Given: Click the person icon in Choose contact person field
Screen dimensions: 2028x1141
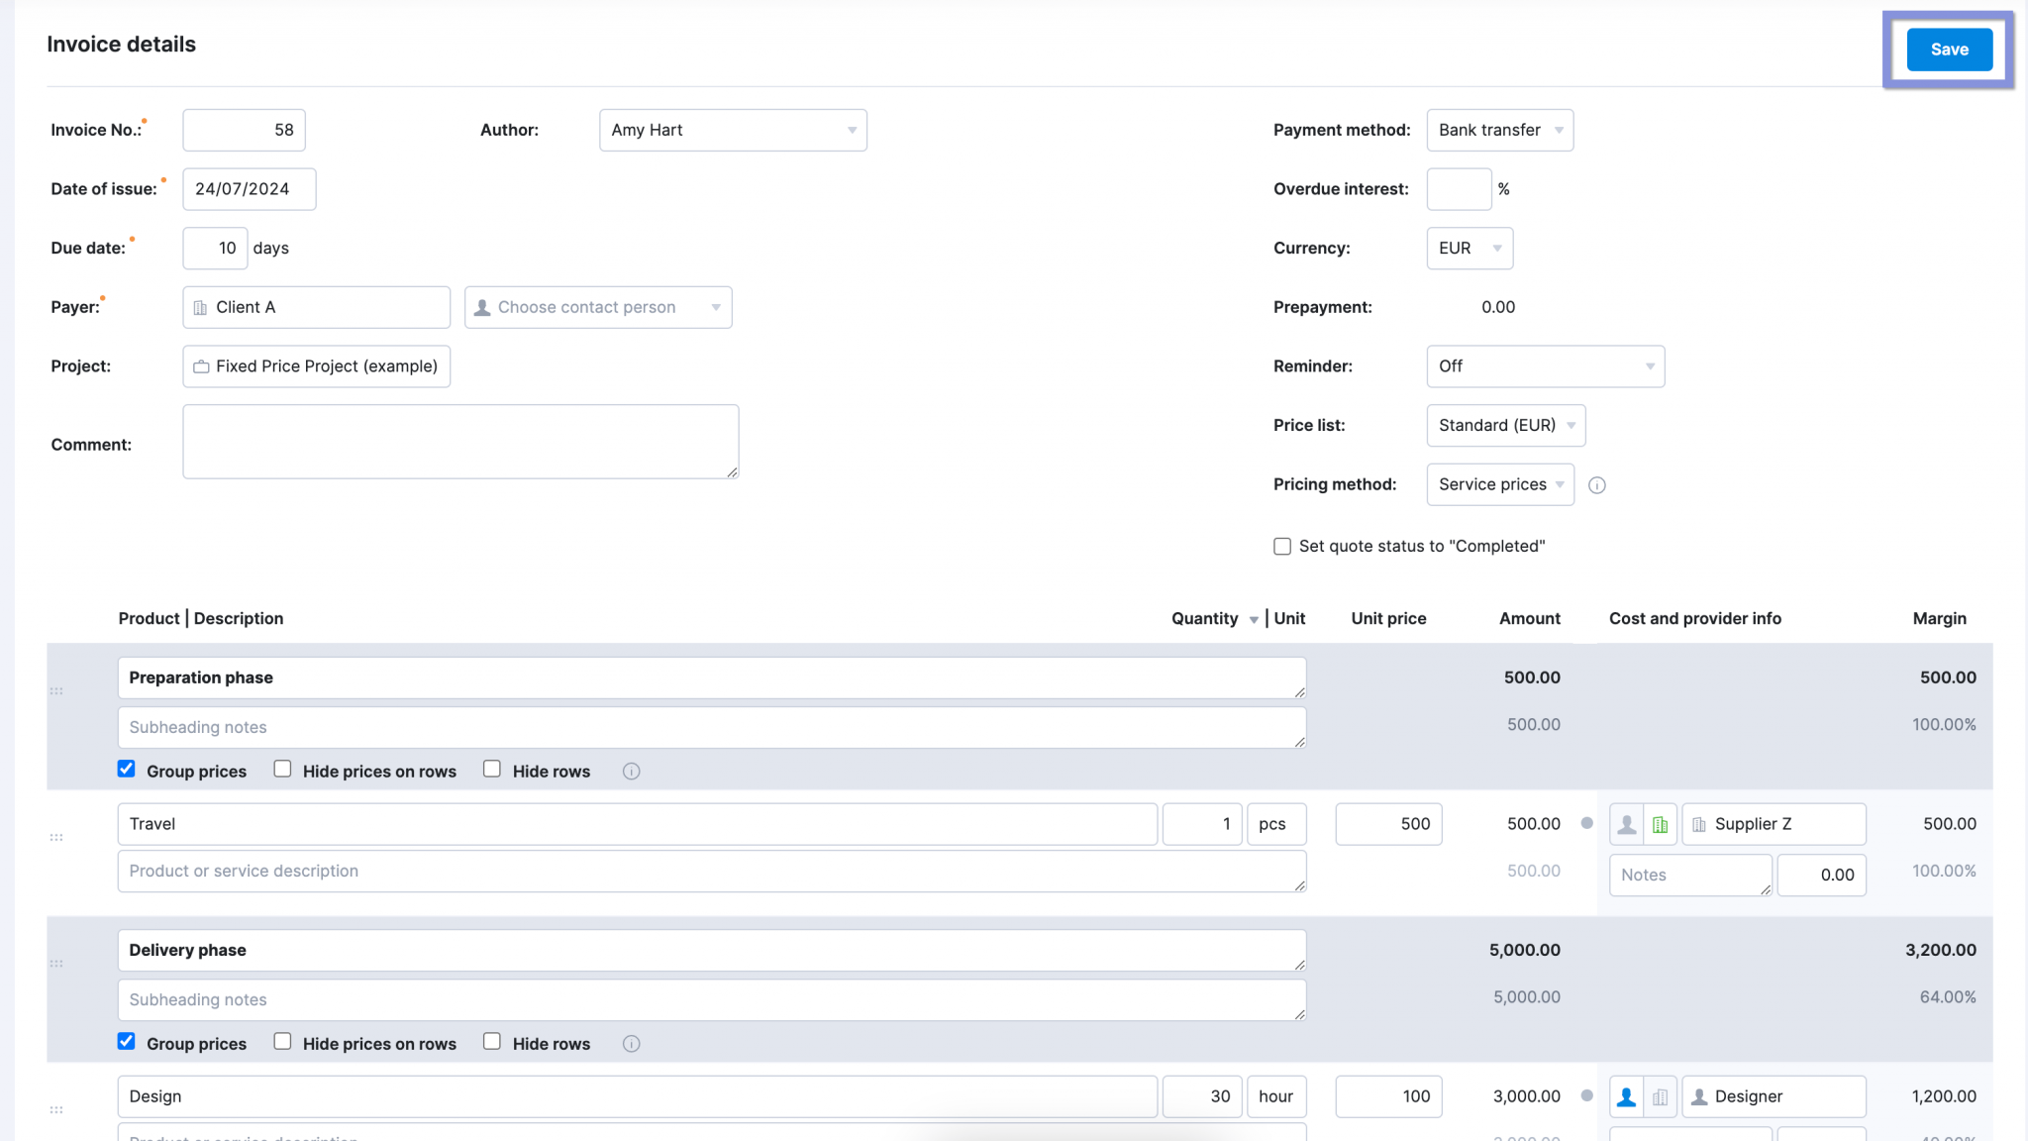Looking at the screenshot, I should 482,307.
